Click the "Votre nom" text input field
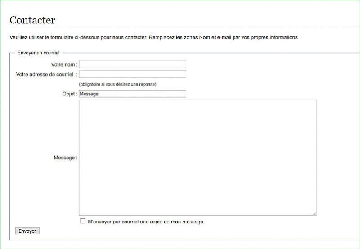The height and width of the screenshot is (249, 360). tap(132, 64)
